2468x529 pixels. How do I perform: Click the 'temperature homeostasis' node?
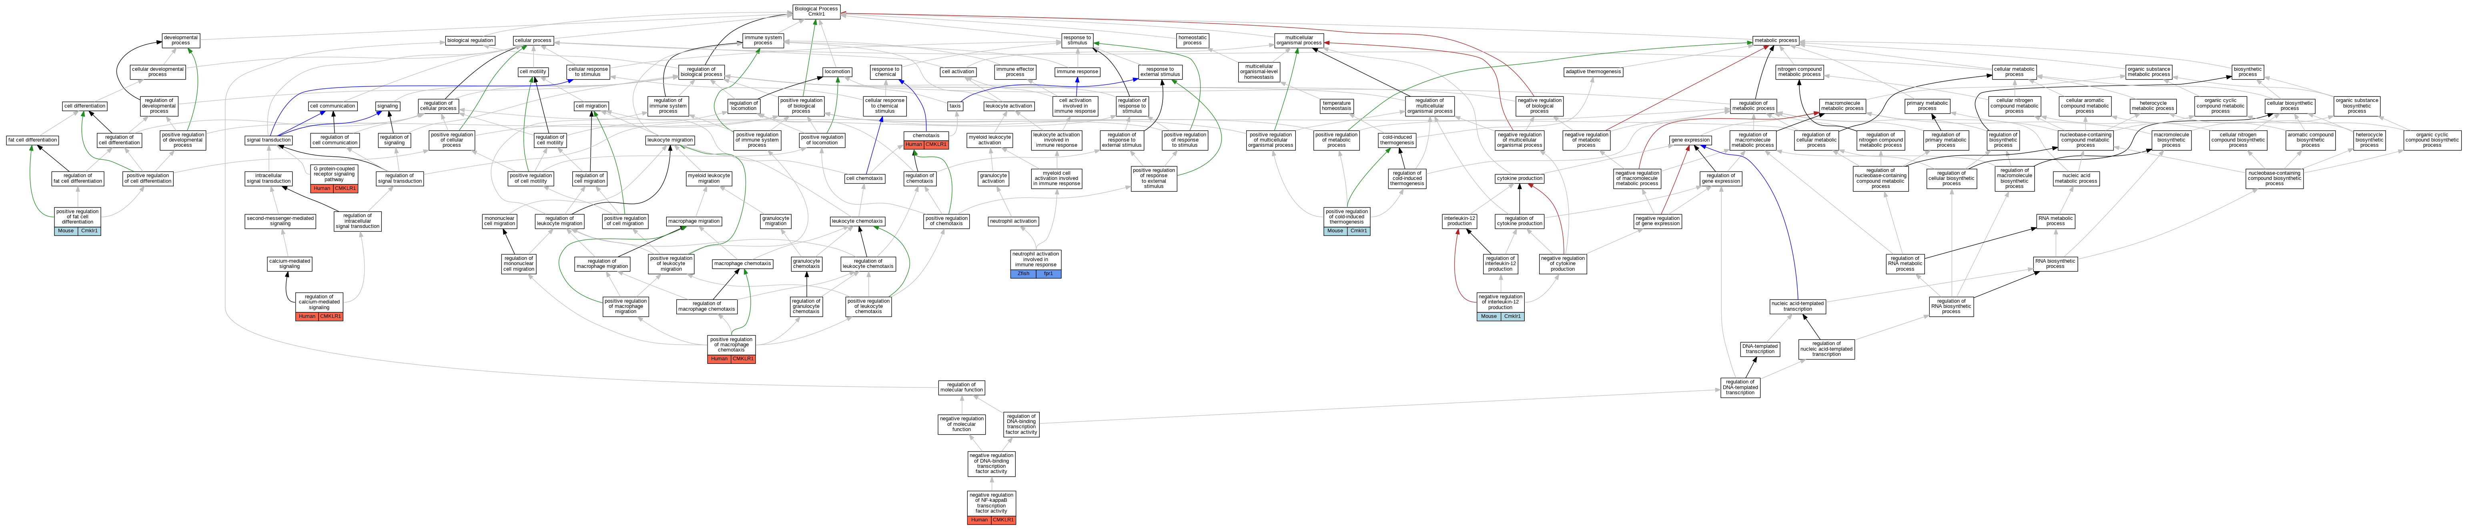[x=1337, y=106]
